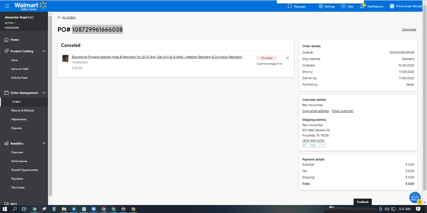Viewport: 427px width, 213px height.
Task: Open Snipping Tool from the taskbar
Action: click(44, 209)
